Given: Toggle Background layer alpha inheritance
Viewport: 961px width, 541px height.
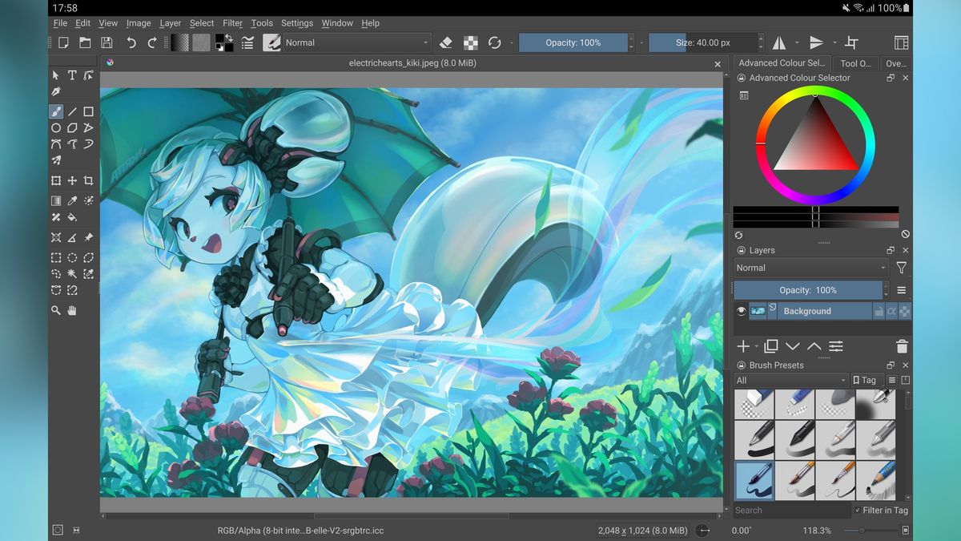Looking at the screenshot, I should pyautogui.click(x=891, y=311).
